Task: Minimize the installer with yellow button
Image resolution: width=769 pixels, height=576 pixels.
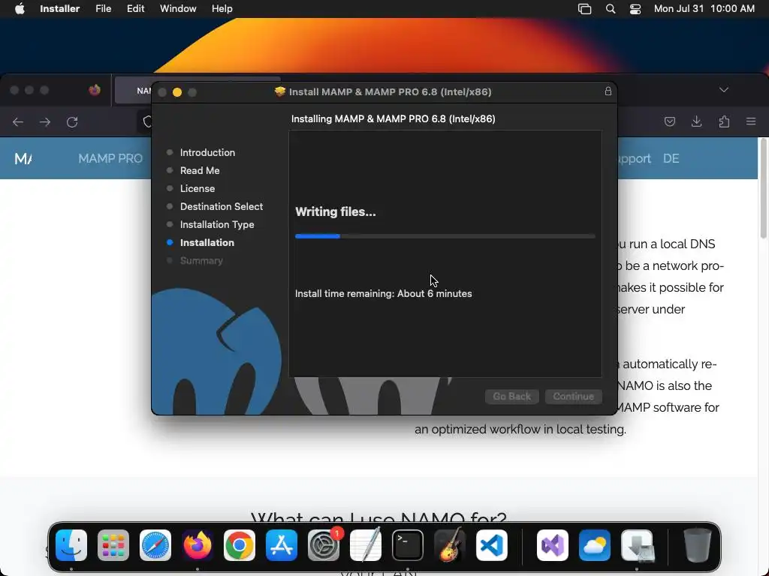Action: tap(177, 92)
